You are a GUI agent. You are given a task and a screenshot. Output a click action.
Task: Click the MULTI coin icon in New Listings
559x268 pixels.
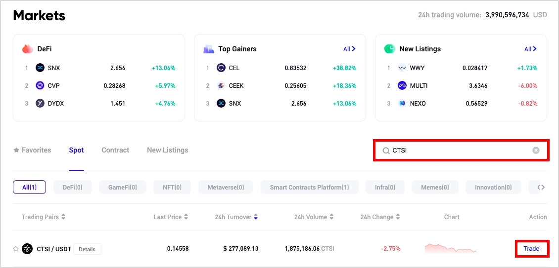402,85
